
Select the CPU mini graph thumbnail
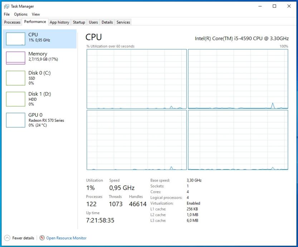16,39
